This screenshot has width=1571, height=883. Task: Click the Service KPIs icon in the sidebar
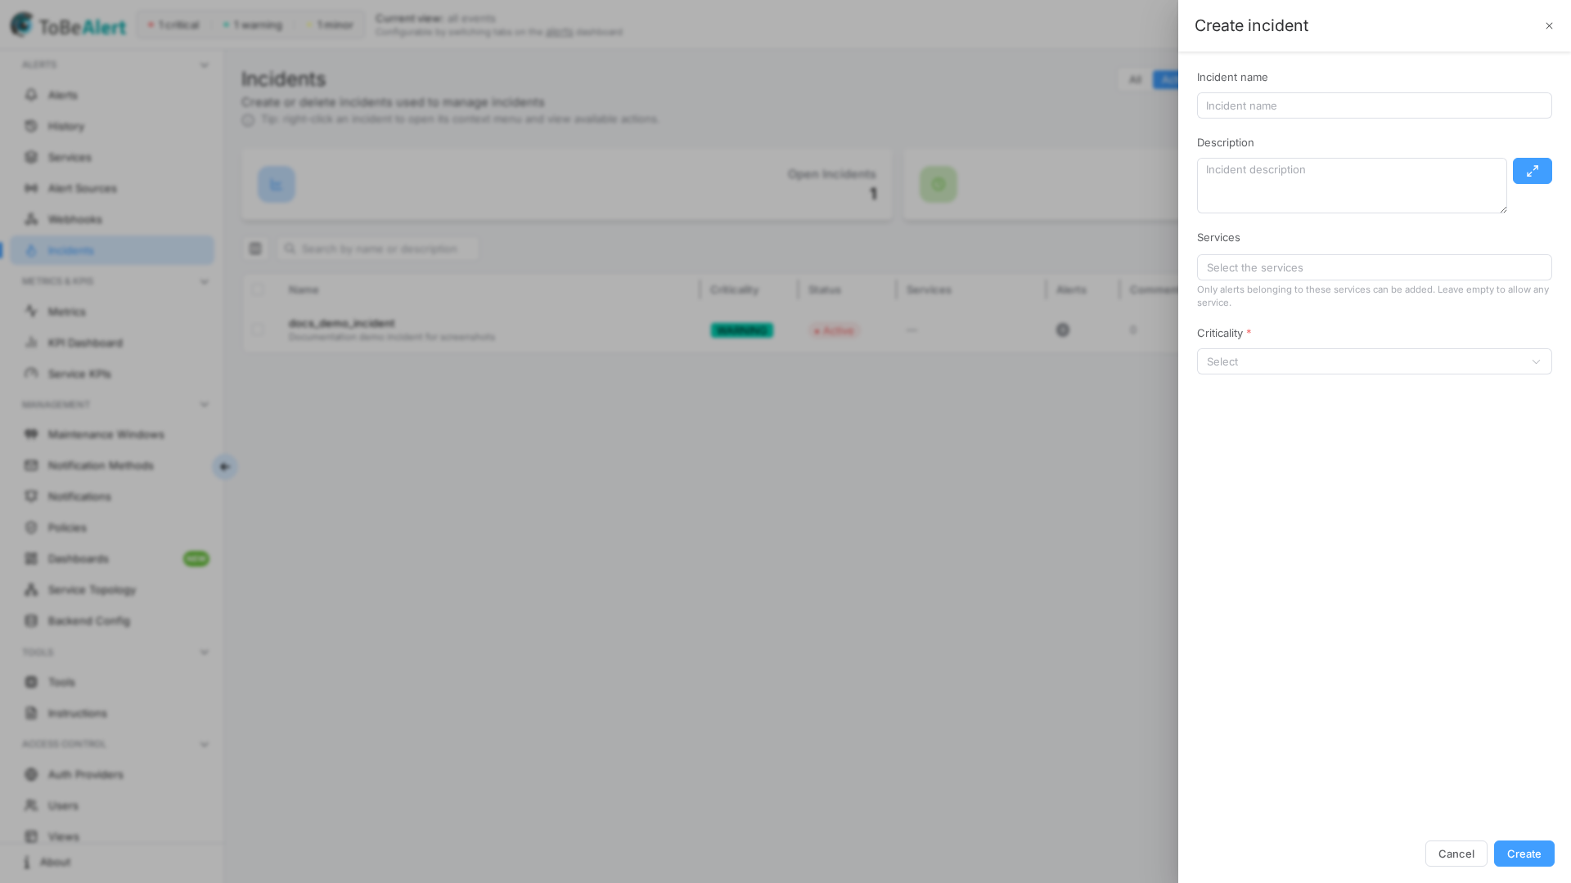tap(31, 374)
